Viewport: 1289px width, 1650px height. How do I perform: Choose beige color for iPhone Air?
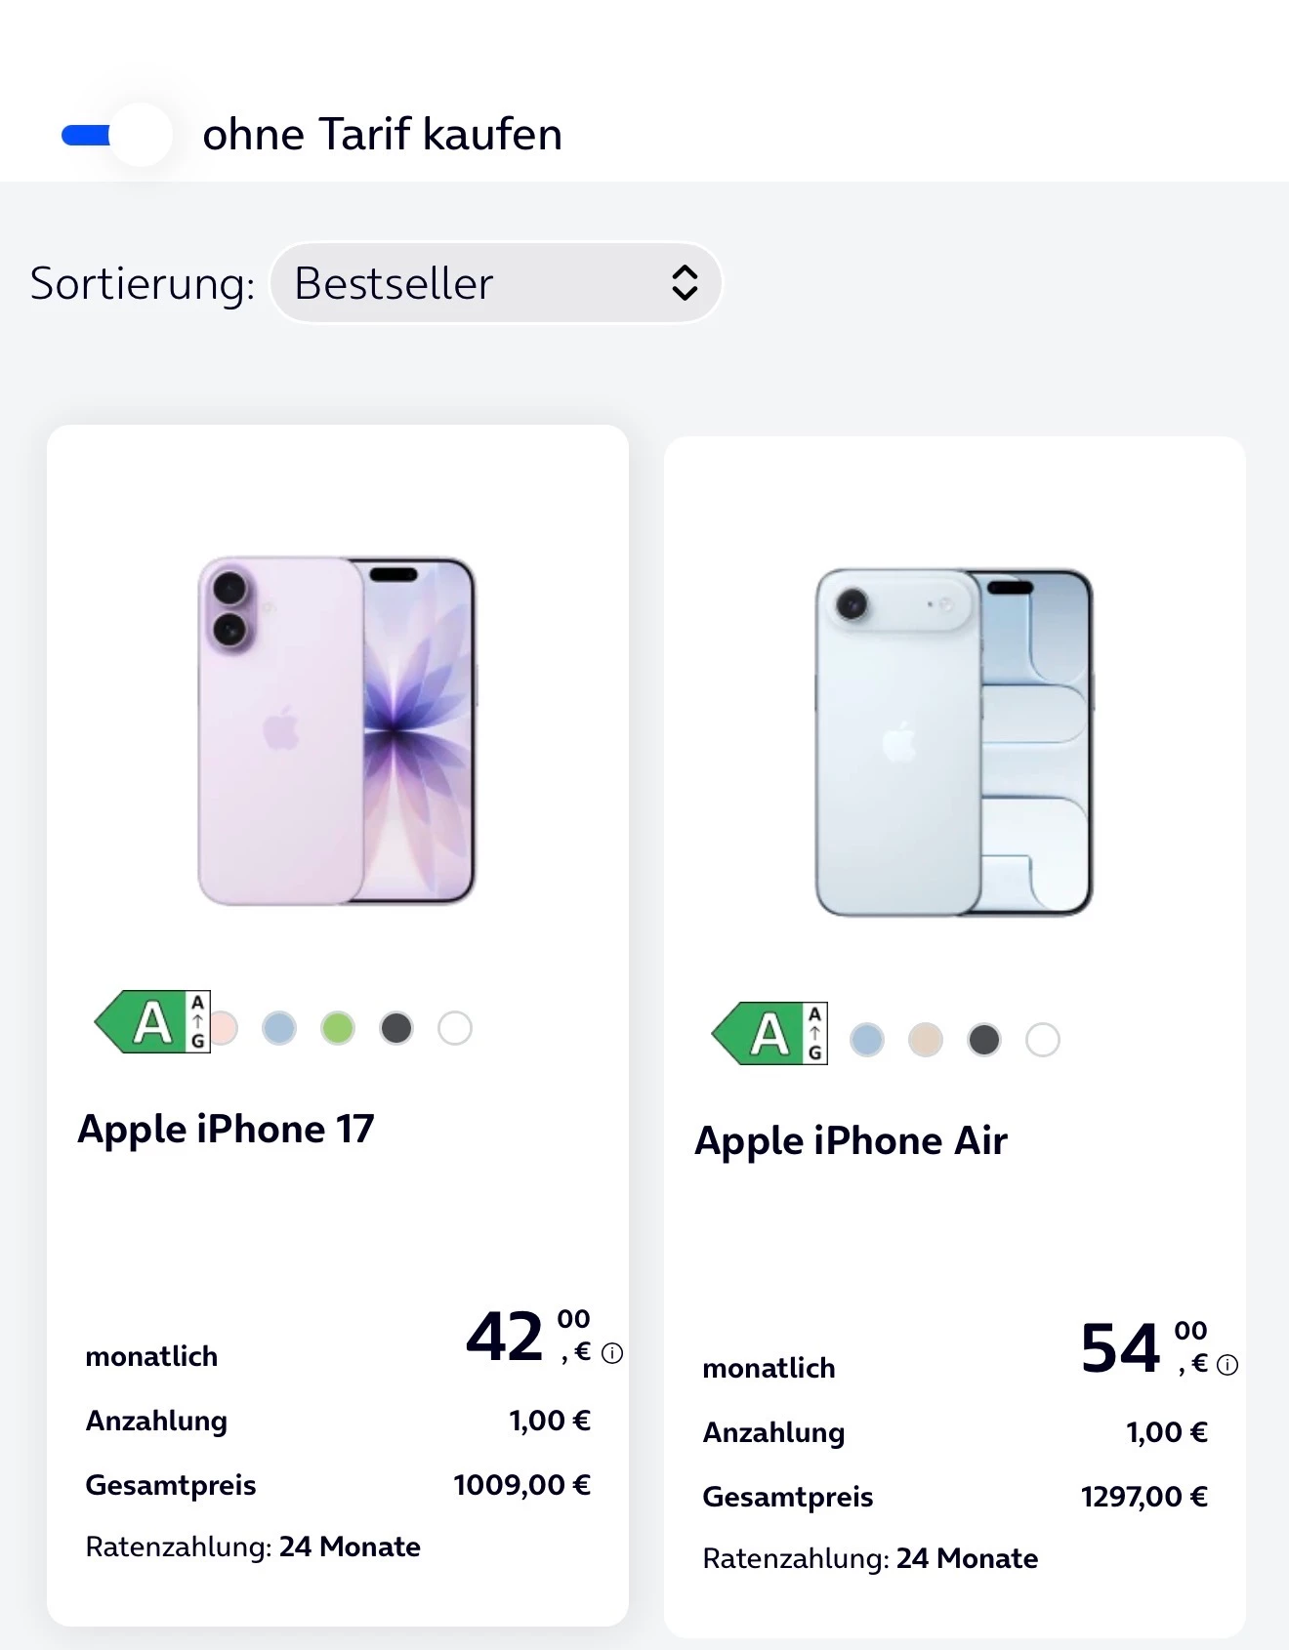926,1040
